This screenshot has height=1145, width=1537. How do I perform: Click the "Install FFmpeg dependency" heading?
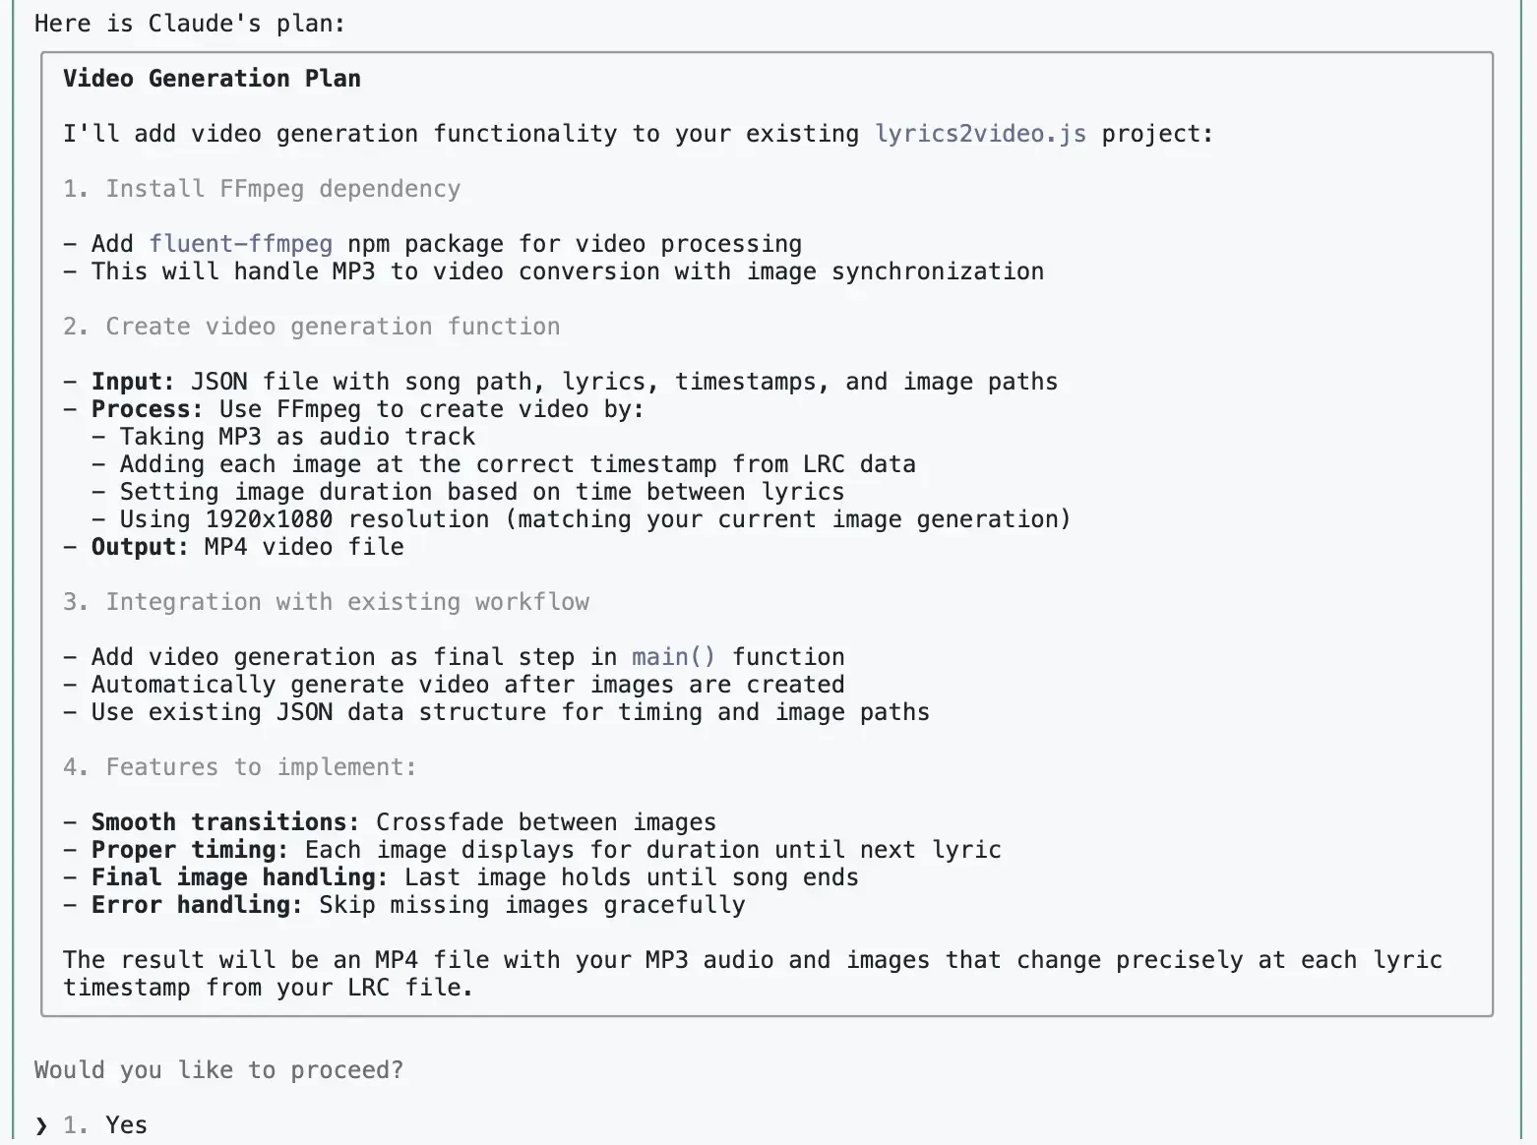tap(282, 189)
